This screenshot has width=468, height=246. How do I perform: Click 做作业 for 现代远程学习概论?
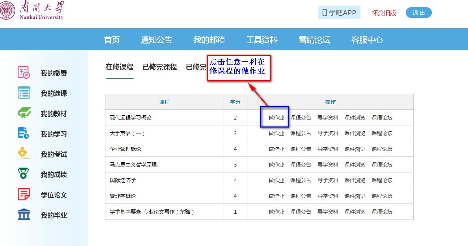[276, 118]
